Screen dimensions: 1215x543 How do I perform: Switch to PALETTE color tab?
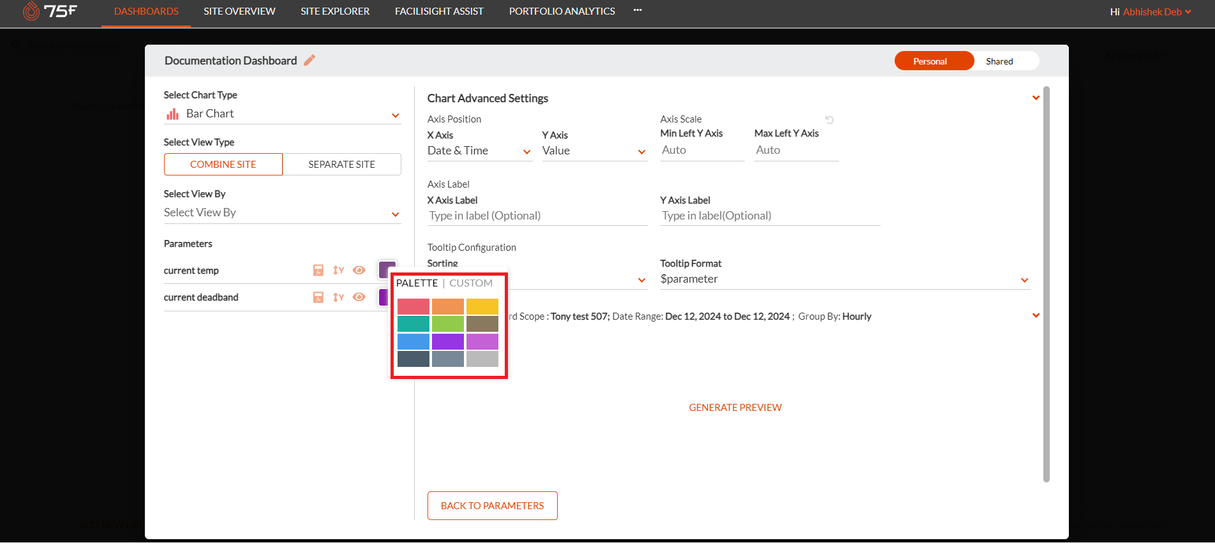pos(417,283)
